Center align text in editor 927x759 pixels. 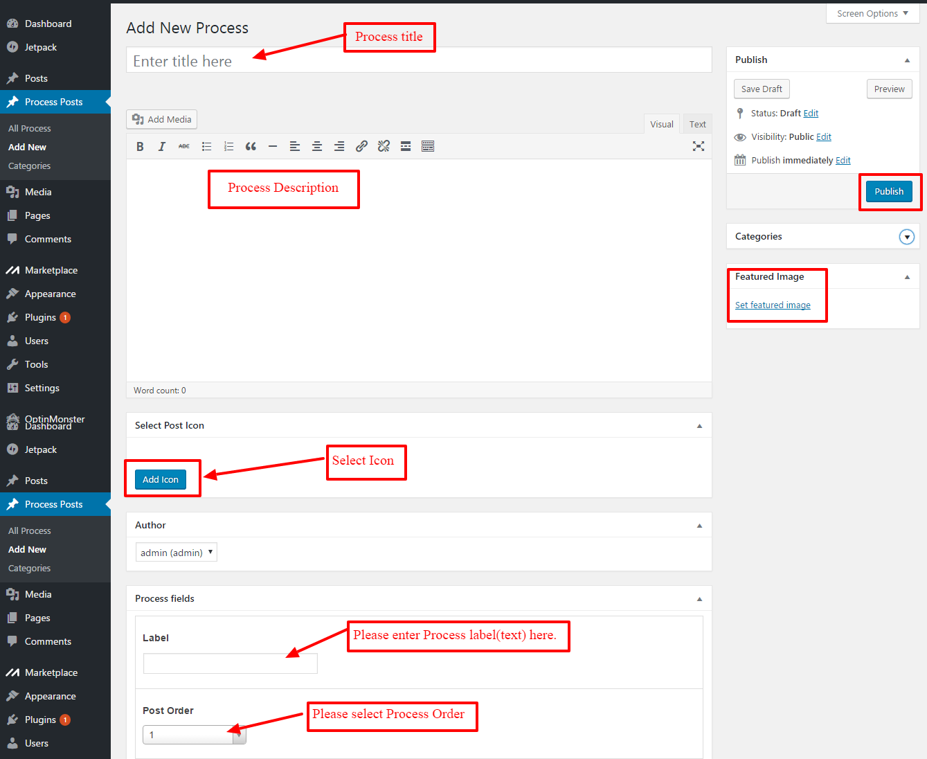317,146
